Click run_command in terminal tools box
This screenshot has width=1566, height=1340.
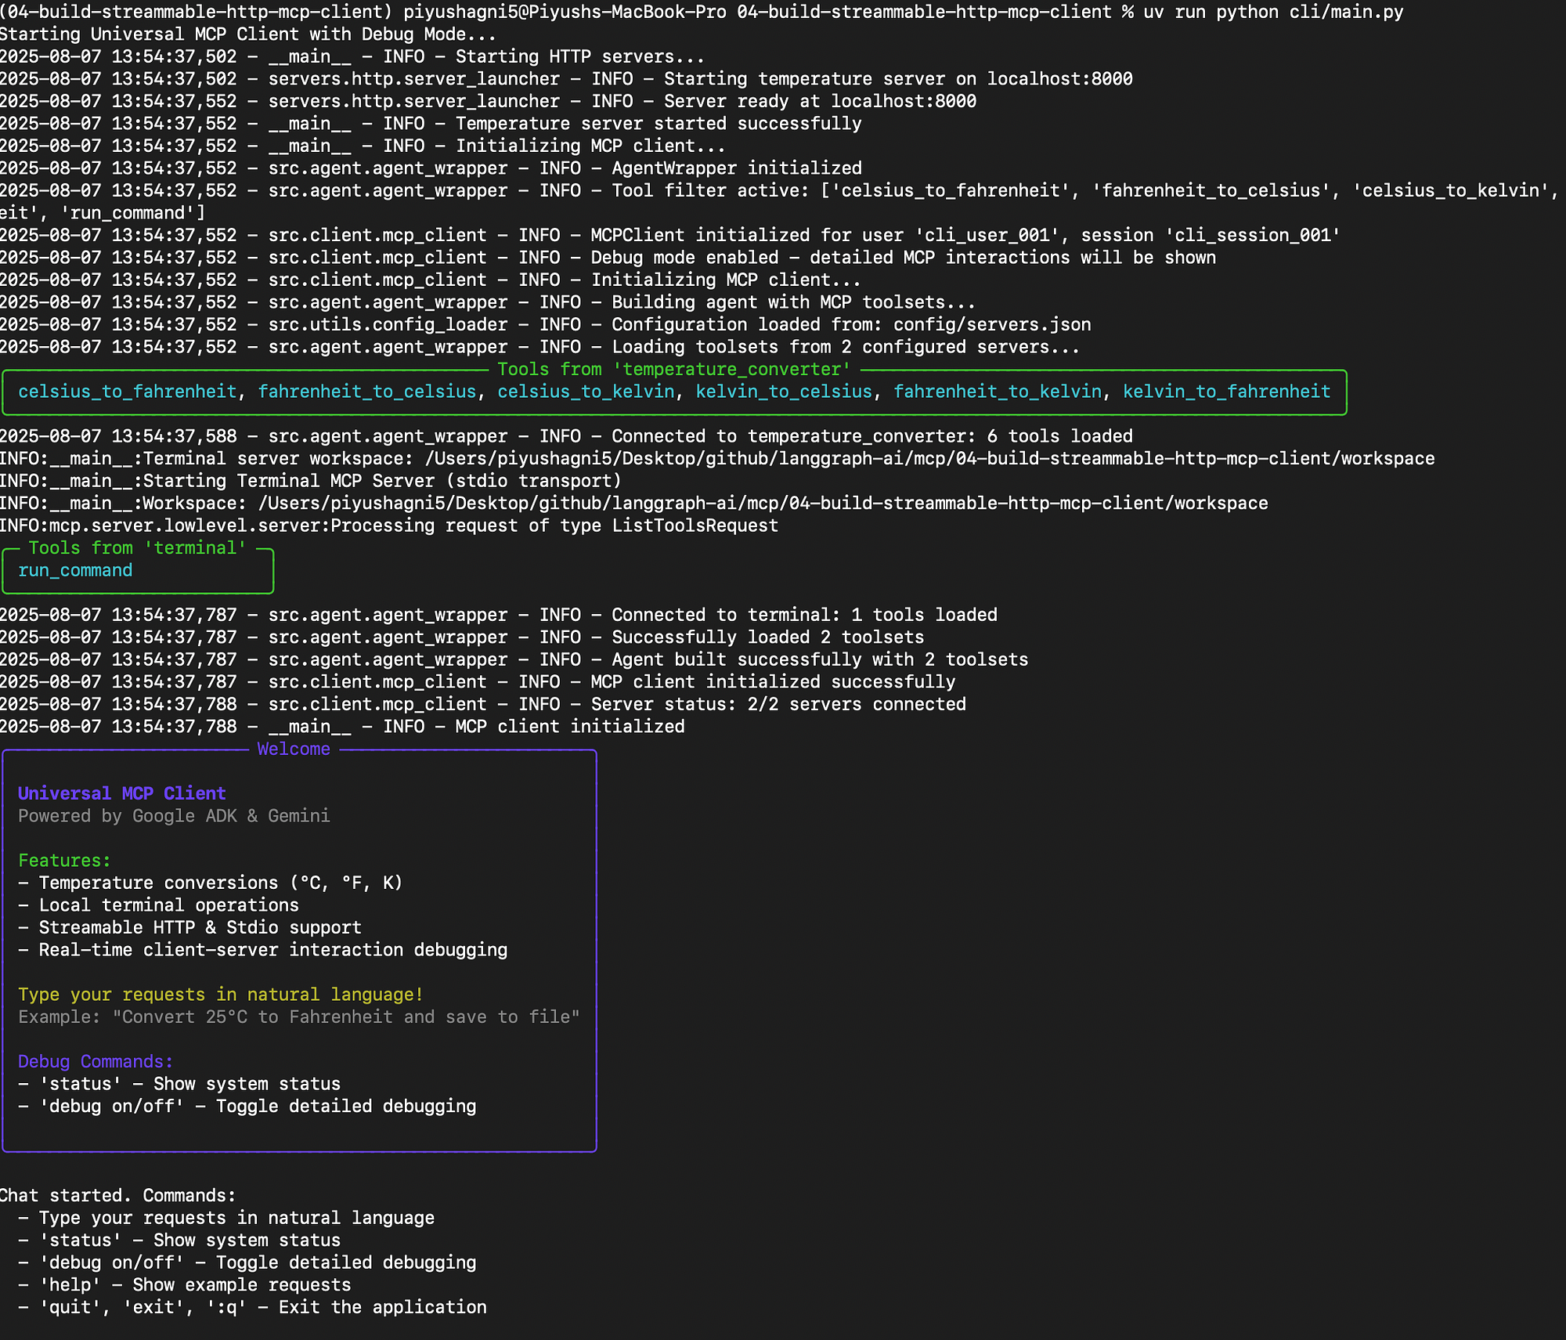[75, 570]
